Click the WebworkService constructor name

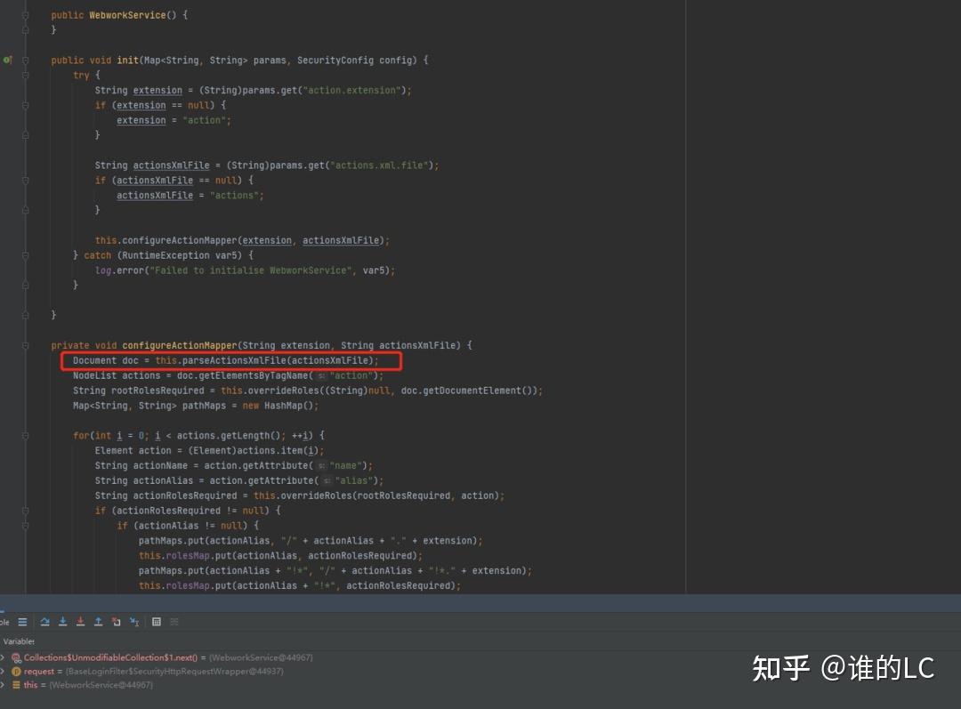pyautogui.click(x=127, y=15)
